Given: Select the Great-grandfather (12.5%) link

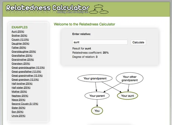Looking at the screenshot, I should coord(26,72).
